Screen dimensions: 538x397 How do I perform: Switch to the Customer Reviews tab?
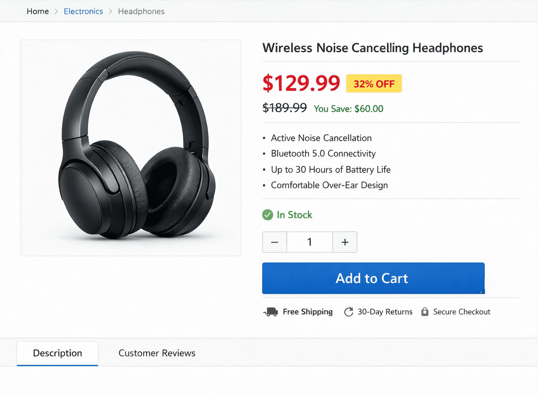tap(157, 353)
